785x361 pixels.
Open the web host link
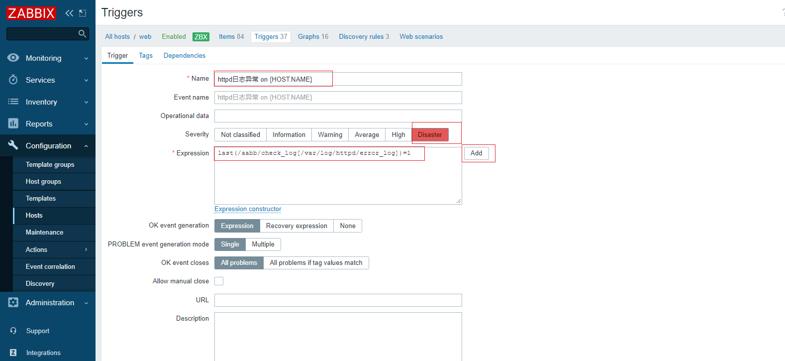click(145, 37)
